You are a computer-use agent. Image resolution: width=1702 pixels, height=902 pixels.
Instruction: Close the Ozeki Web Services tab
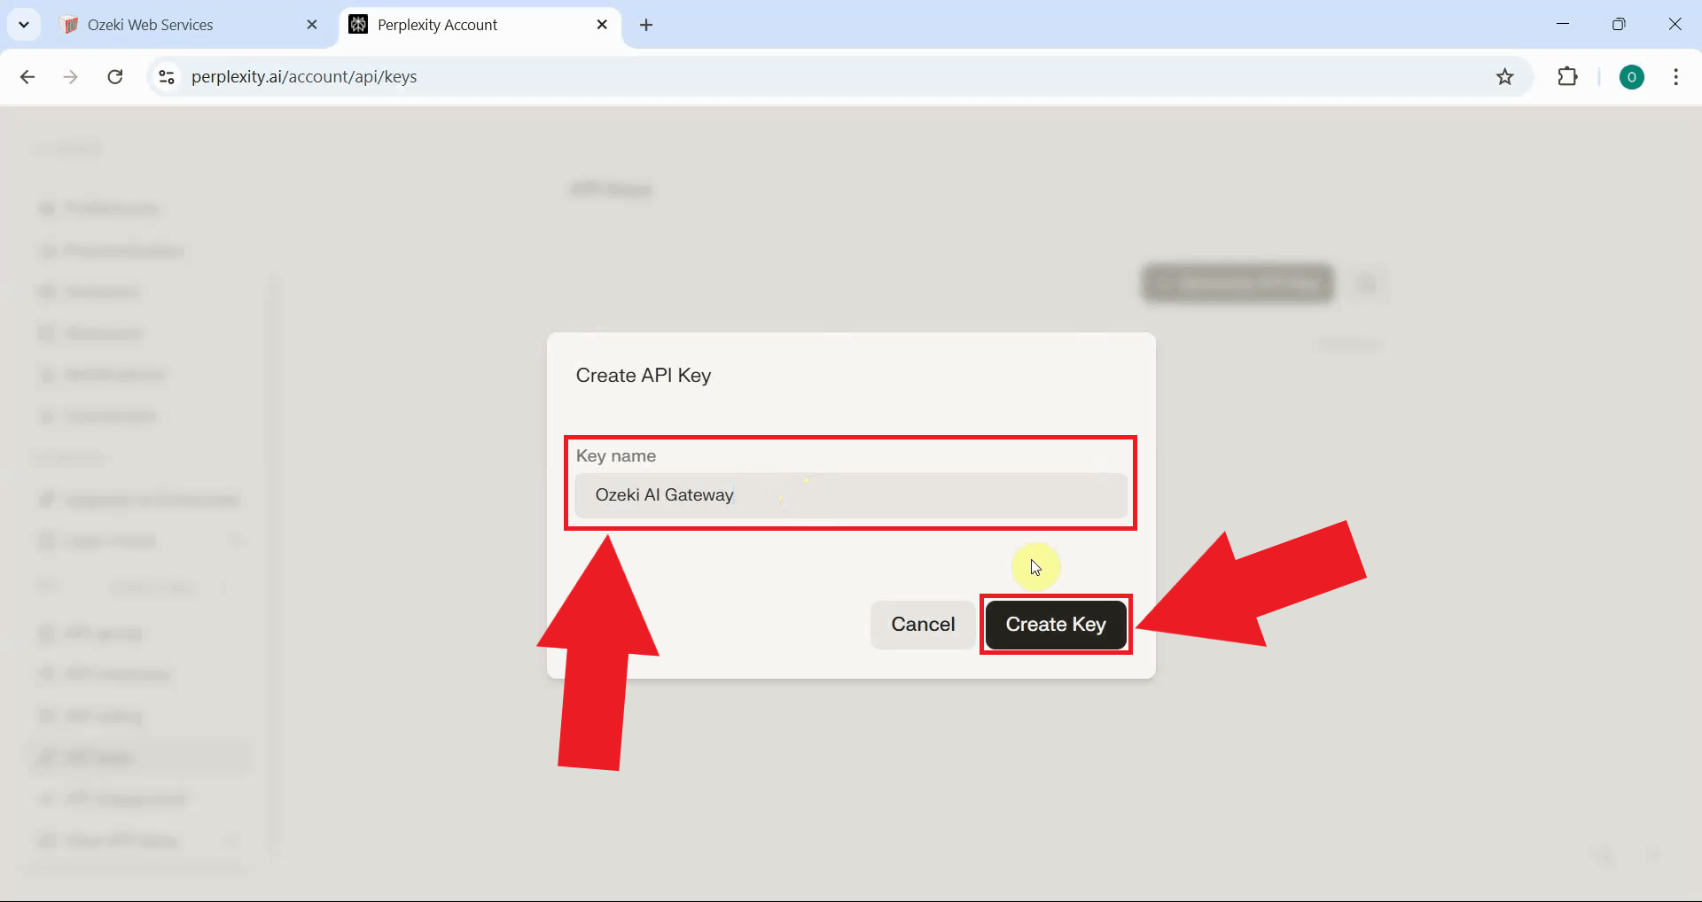(x=312, y=25)
